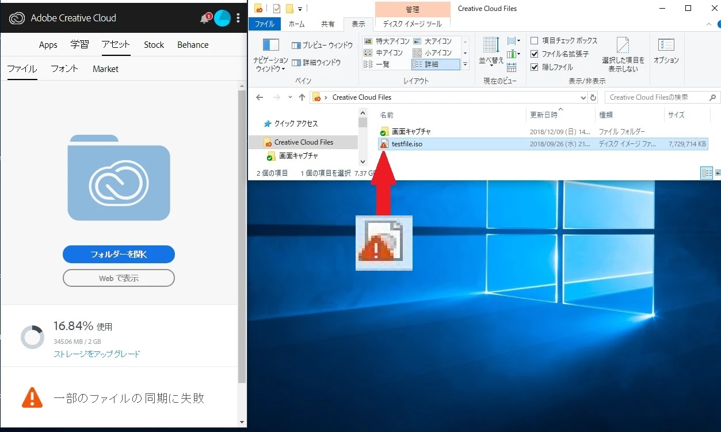Screen dimensions: 721x432
Task: Click the storage usage donut chart
Action: click(32, 337)
